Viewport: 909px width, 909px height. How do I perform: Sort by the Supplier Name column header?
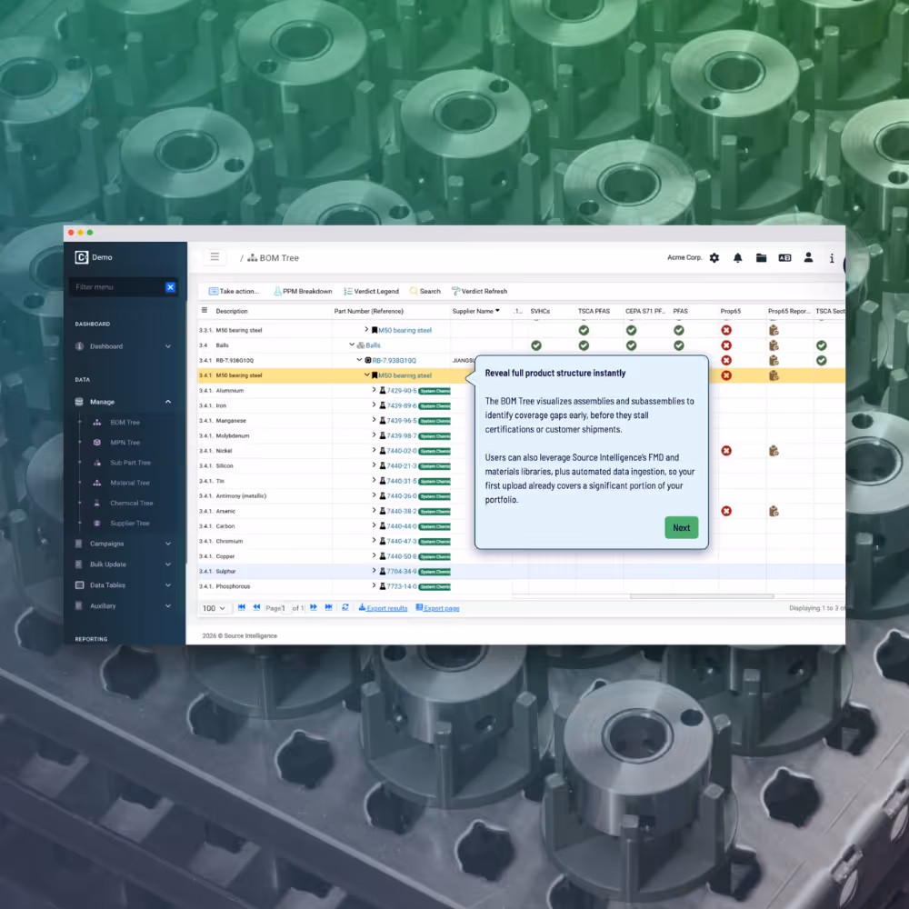click(475, 311)
